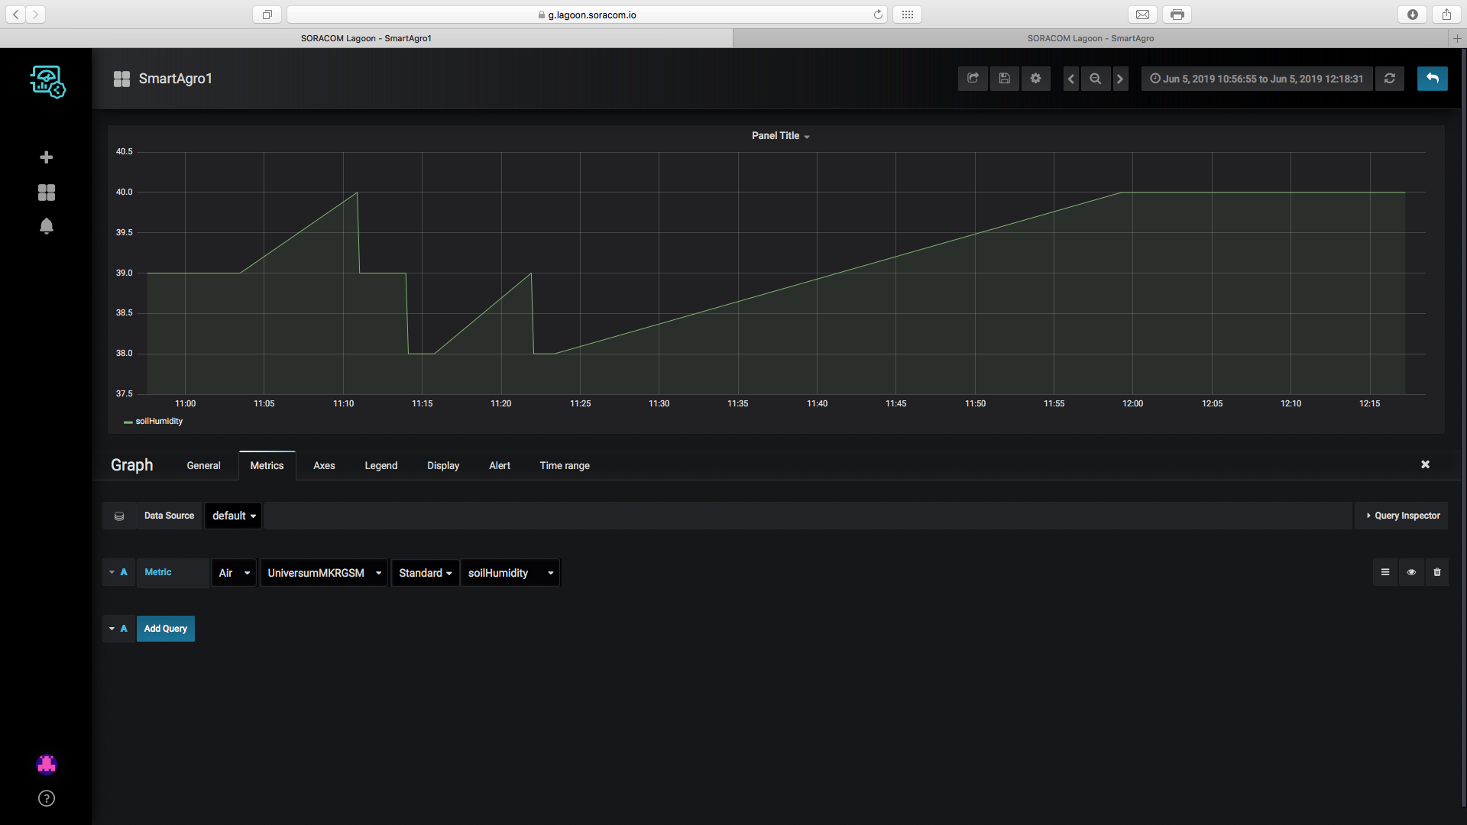Toggle query A visibility eye icon
1467x825 pixels.
point(1411,572)
